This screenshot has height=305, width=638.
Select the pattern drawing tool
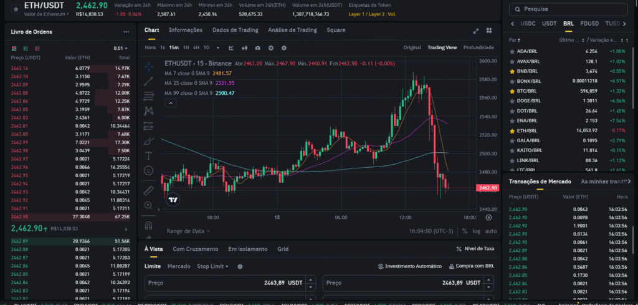[148, 111]
